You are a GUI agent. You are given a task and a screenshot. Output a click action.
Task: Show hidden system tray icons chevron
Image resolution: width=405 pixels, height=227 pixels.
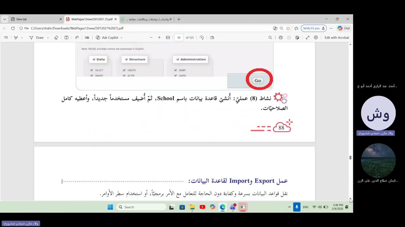click(x=289, y=207)
